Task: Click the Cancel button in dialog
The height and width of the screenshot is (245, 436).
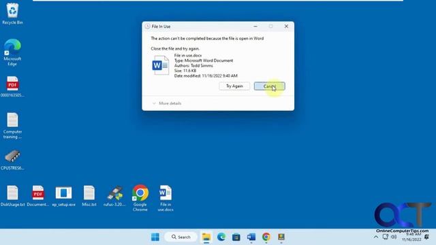Action: point(270,86)
